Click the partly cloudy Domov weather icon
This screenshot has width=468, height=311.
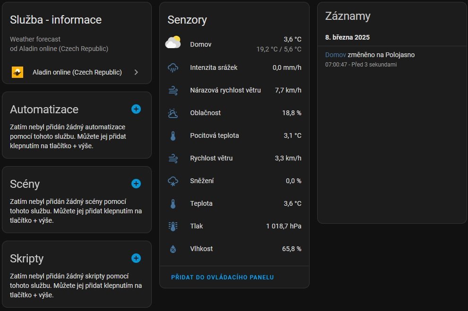pos(173,43)
